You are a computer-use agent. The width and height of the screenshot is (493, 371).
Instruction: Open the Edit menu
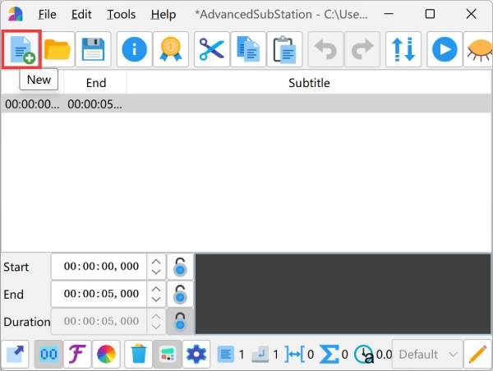click(x=81, y=14)
